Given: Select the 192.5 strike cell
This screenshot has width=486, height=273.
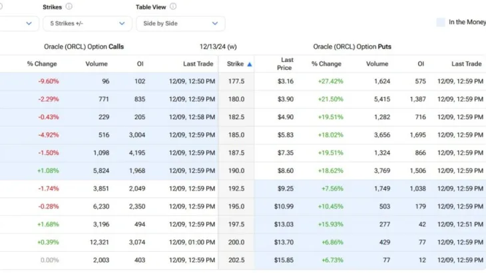Looking at the screenshot, I should [x=236, y=188].
